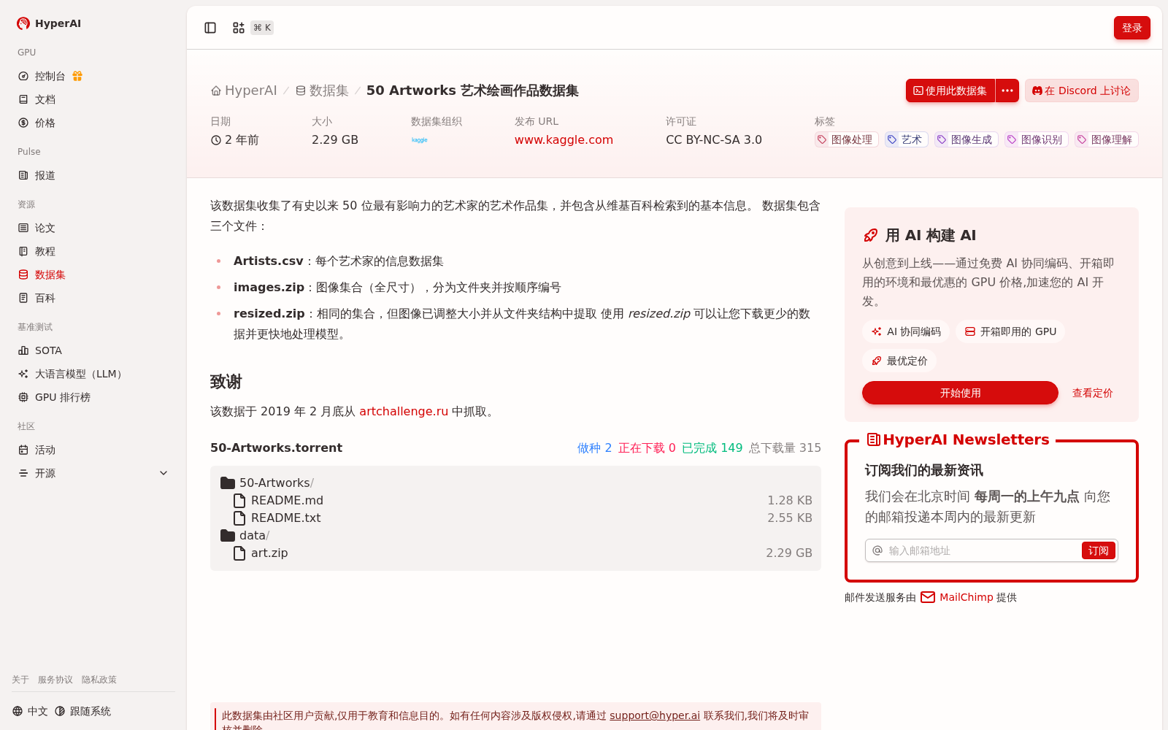Screen dimensions: 1168x730
Task: Open the artchallenge.ru link
Action: 404,412
